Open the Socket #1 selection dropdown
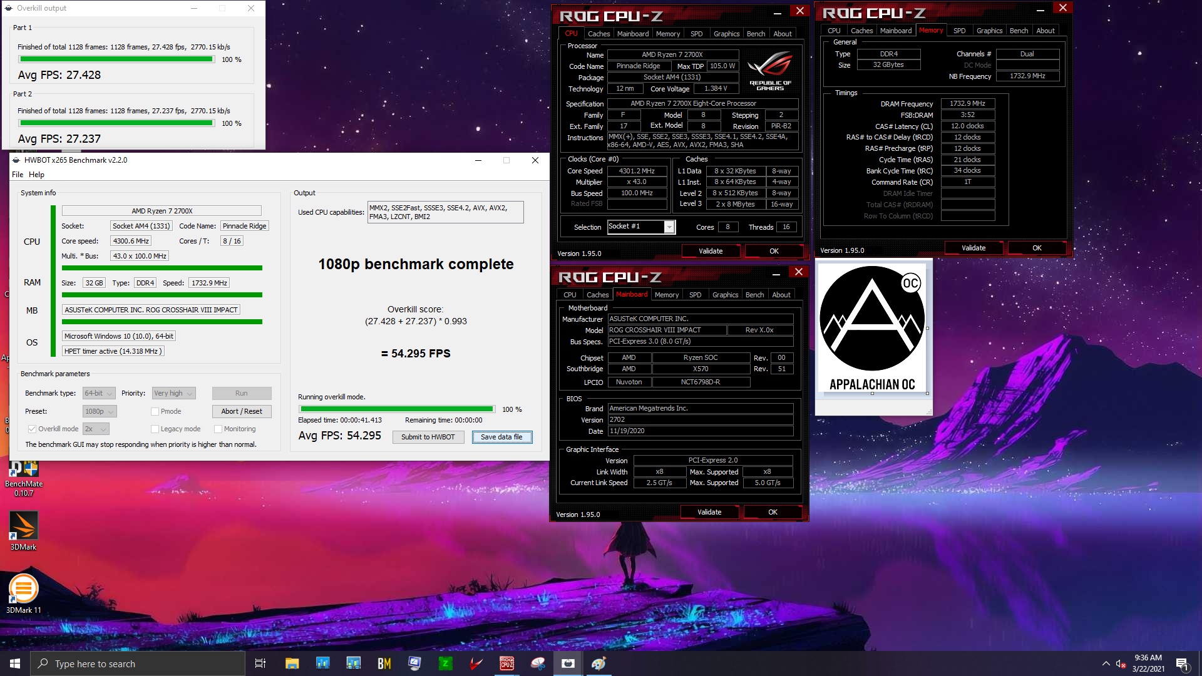 point(641,227)
